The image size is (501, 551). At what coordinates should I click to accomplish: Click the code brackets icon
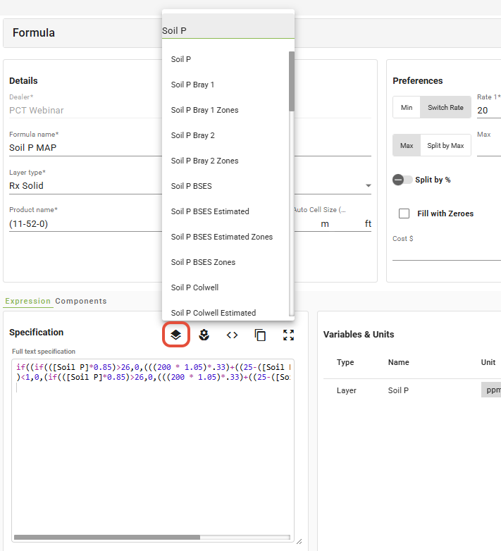point(232,335)
